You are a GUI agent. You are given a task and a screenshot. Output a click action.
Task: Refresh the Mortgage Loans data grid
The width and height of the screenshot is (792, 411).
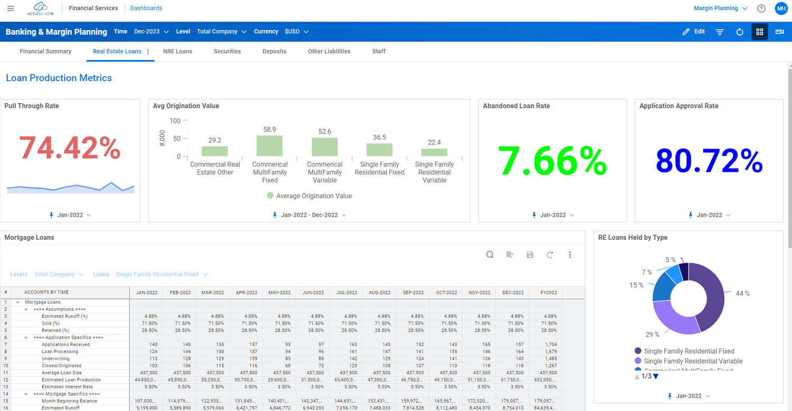click(x=550, y=255)
